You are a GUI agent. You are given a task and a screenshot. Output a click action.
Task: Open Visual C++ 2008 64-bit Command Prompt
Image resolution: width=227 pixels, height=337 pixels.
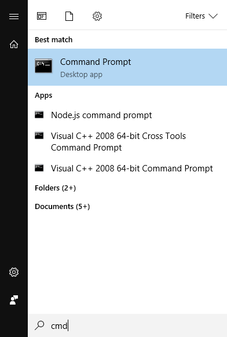pos(127,169)
